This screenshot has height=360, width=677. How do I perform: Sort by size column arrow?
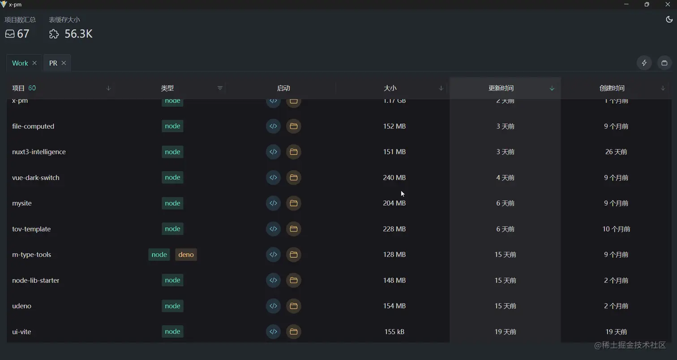441,88
